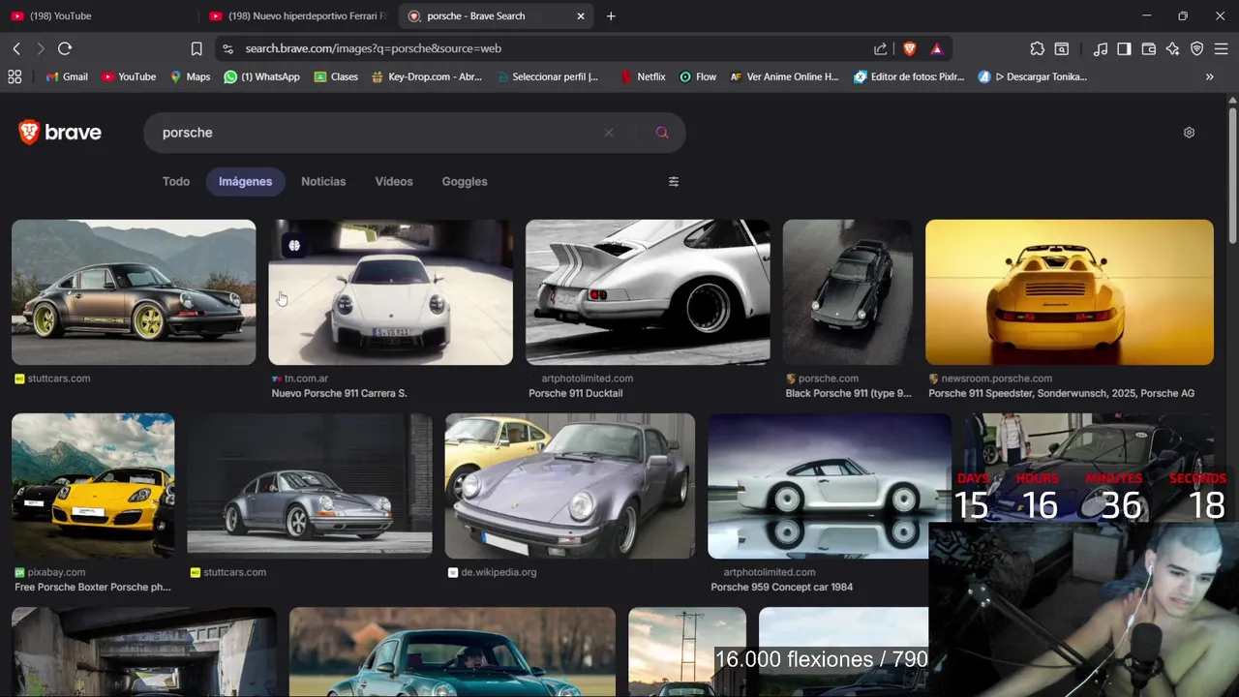Open the Porsche 911 Ducktail image
Screen dimensions: 1239x697
point(648,292)
